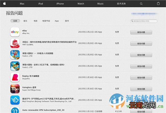Click the Vainglory app icon
Image resolution: width=166 pixels, height=113 pixels.
pos(15,89)
